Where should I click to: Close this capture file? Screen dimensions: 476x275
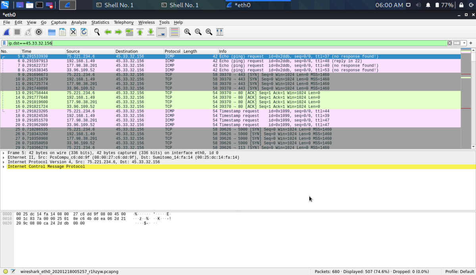click(73, 32)
